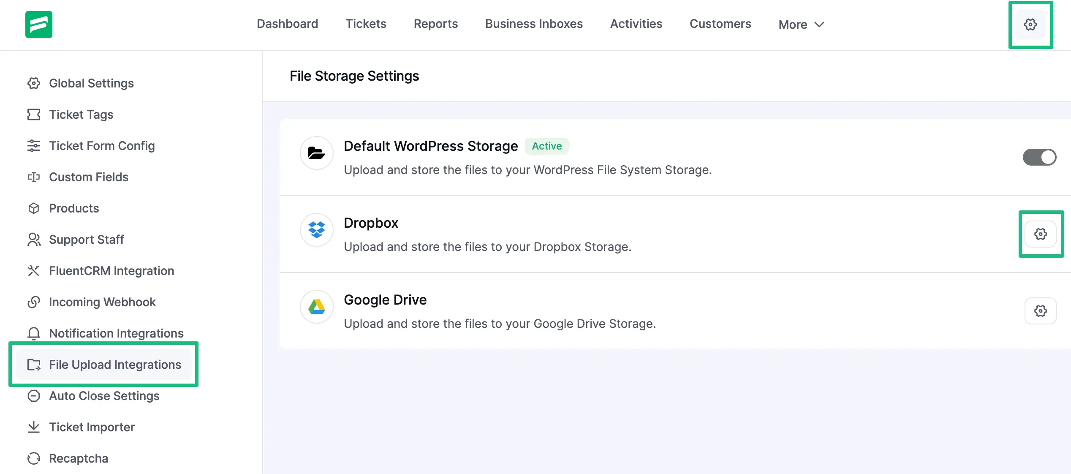
Task: Open the Reports section
Action: coord(436,24)
